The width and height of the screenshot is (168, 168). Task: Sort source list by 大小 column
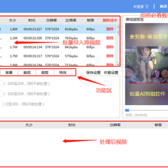click(13, 21)
